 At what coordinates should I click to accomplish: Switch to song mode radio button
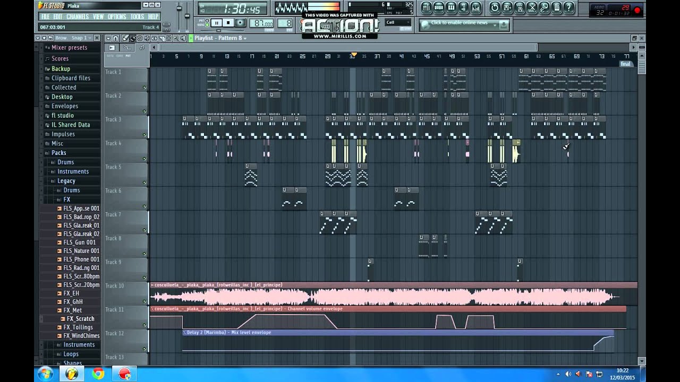(207, 24)
